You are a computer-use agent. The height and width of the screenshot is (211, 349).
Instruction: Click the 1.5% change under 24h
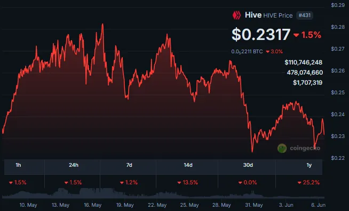pyautogui.click(x=73, y=183)
